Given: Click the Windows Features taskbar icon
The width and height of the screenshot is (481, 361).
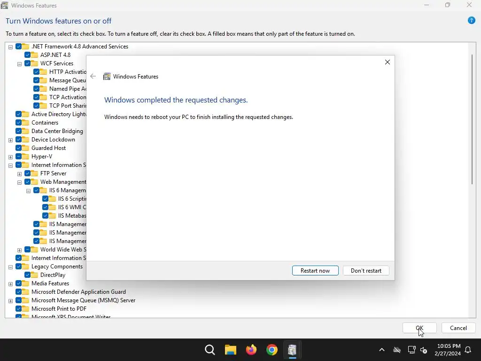Looking at the screenshot, I should [x=292, y=350].
